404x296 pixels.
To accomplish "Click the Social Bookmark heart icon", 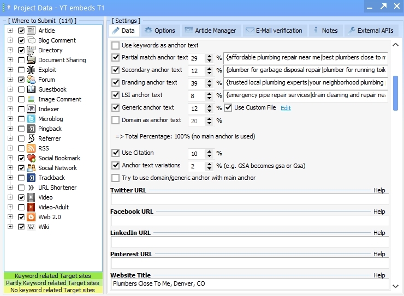I will point(31,158).
